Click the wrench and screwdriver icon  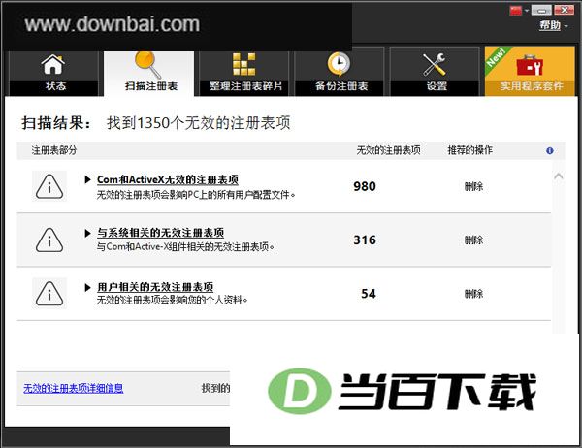tap(435, 64)
